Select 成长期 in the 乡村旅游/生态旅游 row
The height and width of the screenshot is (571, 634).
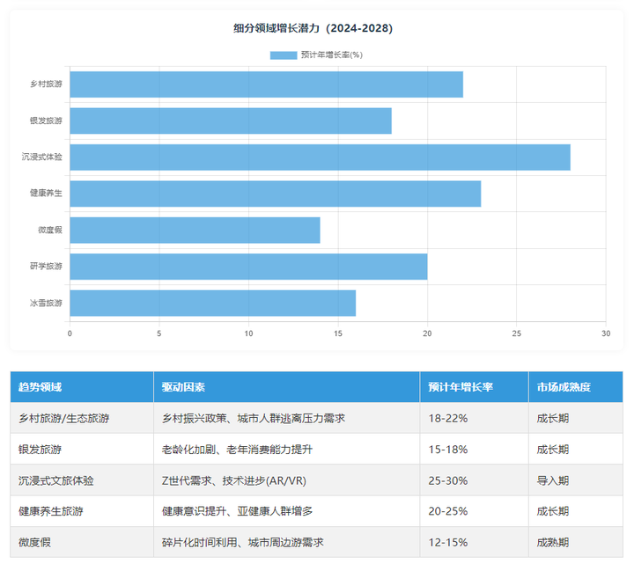pyautogui.click(x=576, y=418)
